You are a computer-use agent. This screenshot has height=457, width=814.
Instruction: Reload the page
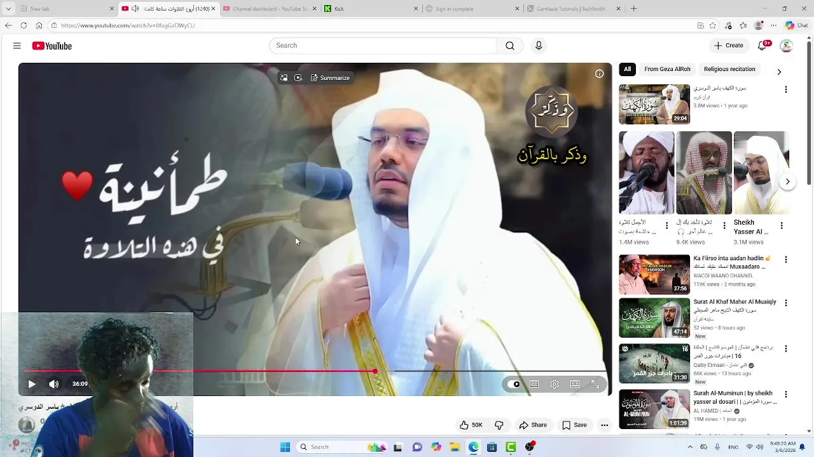click(24, 25)
